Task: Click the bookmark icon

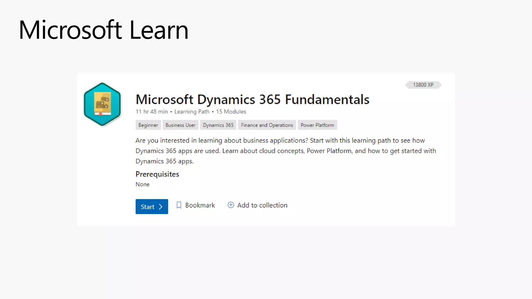Action: coord(179,205)
